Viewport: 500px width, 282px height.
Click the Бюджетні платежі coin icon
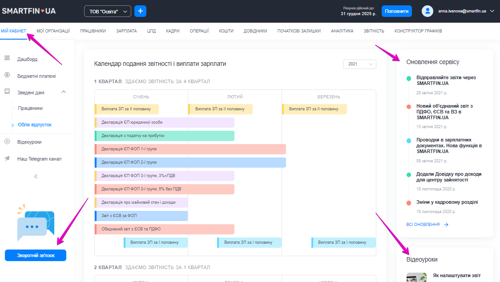(7, 76)
